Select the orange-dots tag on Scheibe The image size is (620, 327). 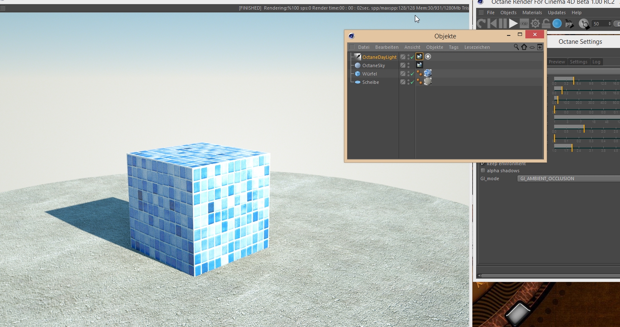coord(419,82)
